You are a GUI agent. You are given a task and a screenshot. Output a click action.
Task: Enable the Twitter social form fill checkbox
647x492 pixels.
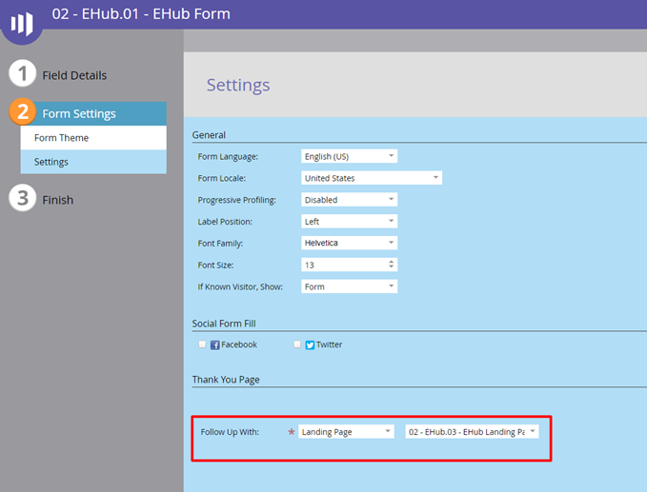(x=297, y=344)
